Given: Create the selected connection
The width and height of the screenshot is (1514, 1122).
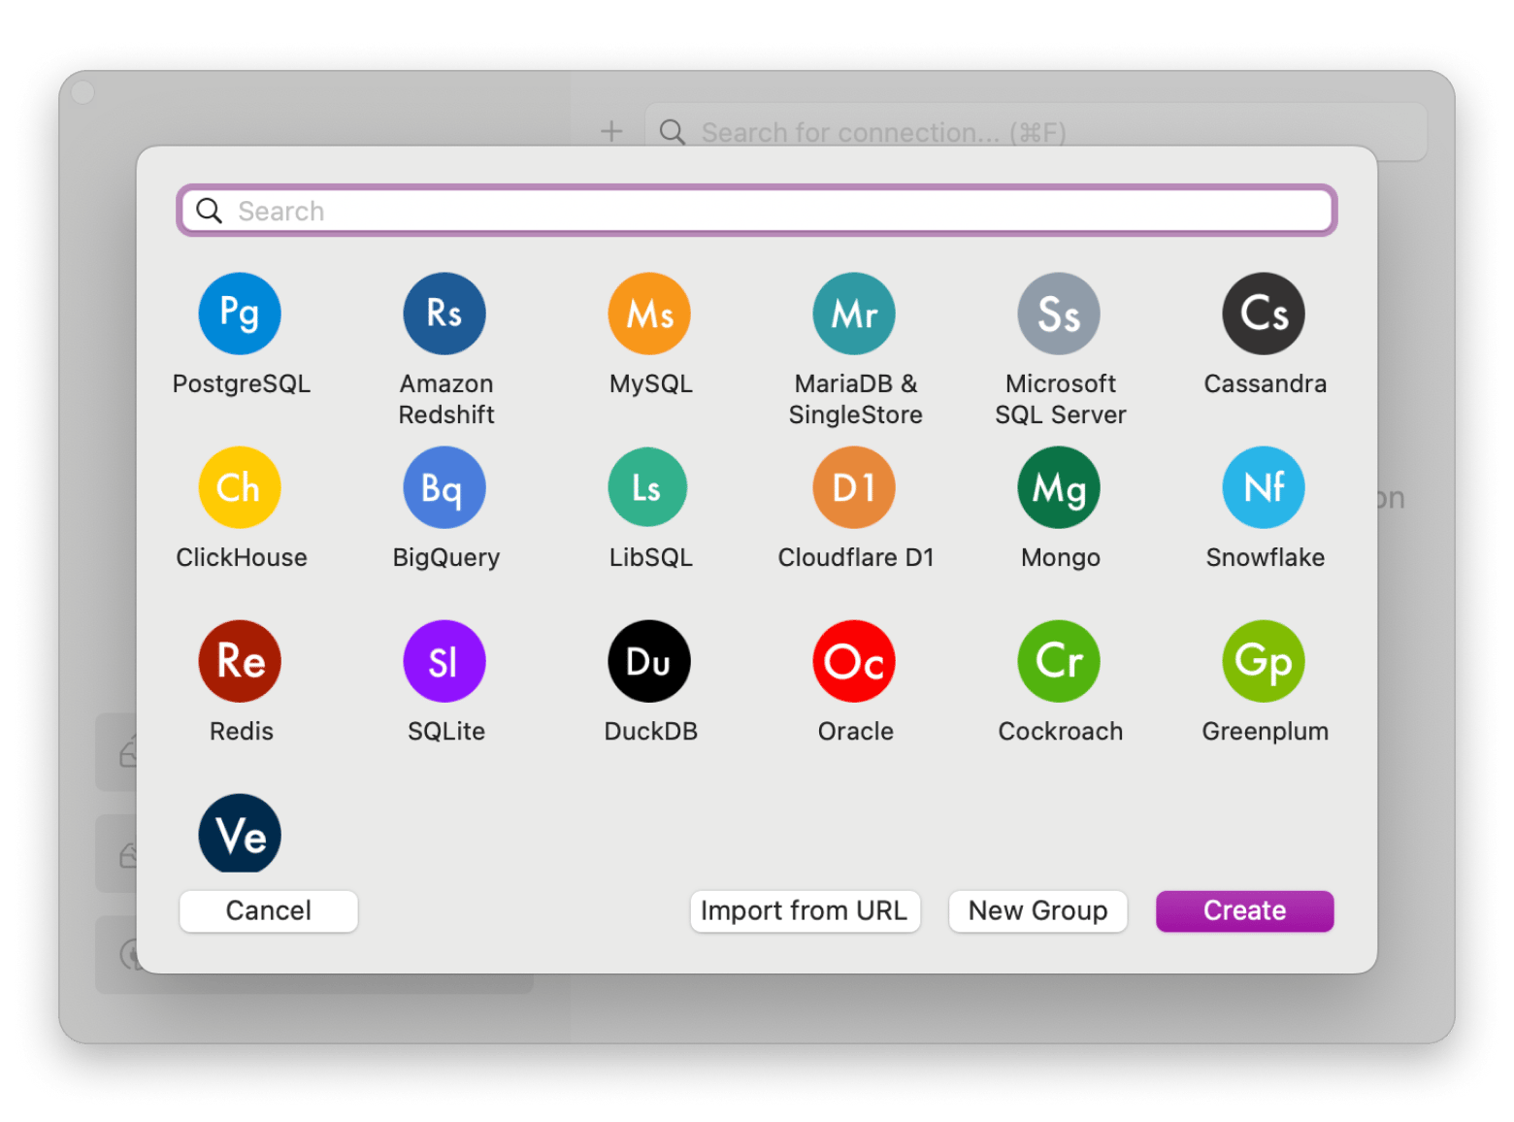Looking at the screenshot, I should (1244, 910).
